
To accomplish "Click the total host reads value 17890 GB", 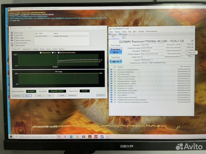I will (x=187, y=44).
